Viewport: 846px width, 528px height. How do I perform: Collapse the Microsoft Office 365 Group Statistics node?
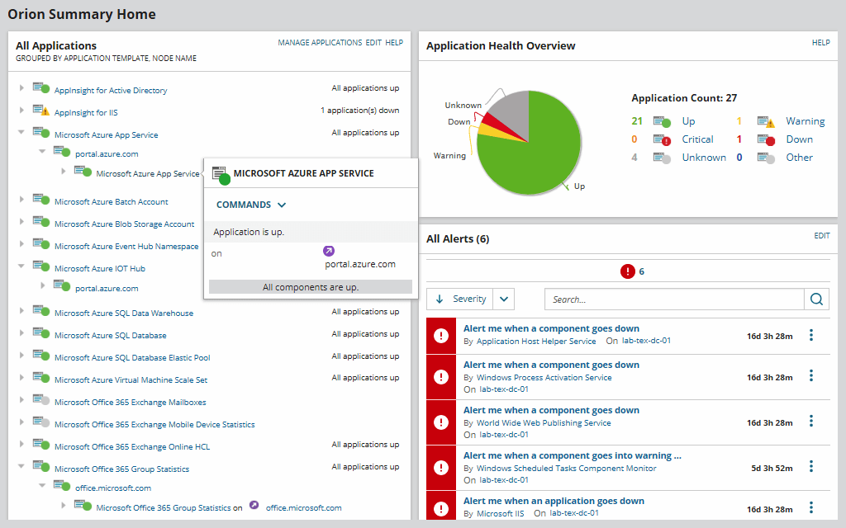tap(21, 466)
